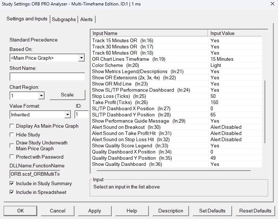The width and height of the screenshot is (278, 219).
Task: Click the horizontal scrollbar under inputs list
Action: click(174, 171)
